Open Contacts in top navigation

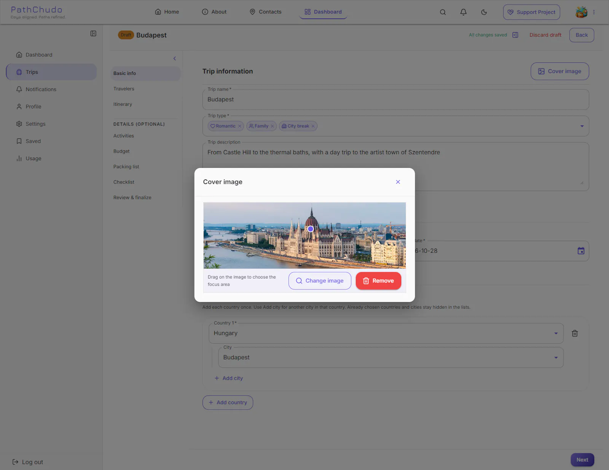click(265, 12)
